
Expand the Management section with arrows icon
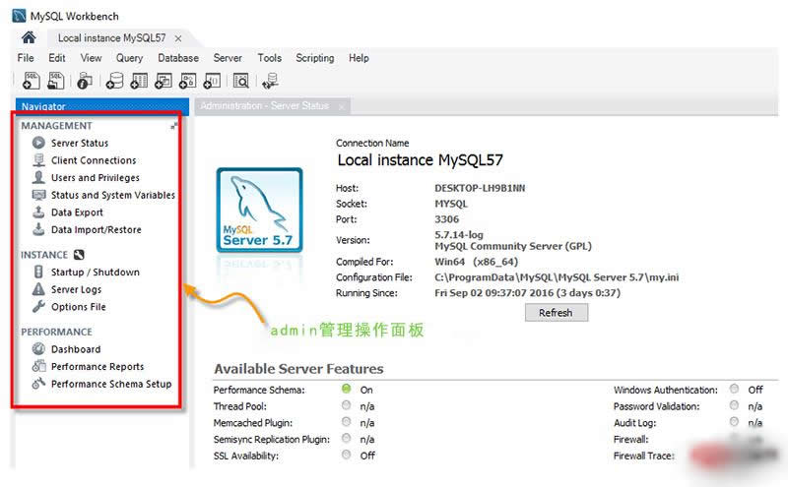174,126
